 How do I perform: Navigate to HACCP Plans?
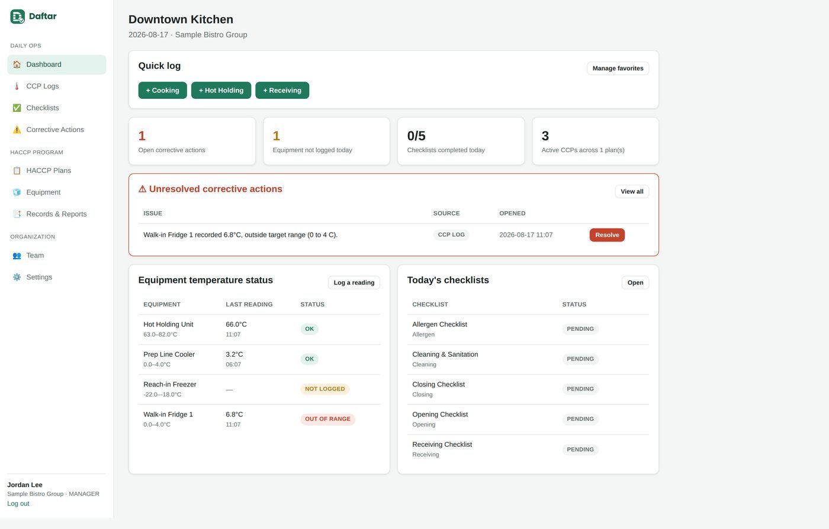56,170
